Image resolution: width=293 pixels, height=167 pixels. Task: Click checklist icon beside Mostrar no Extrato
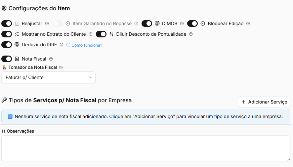[17, 34]
